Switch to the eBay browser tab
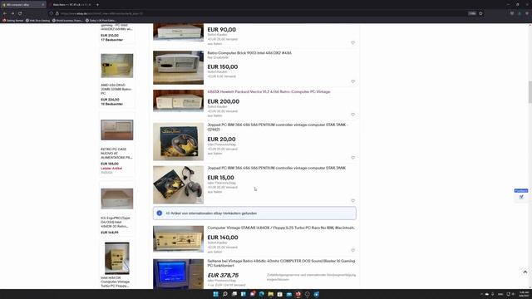Viewport: 532px width, 299px height. pos(23,5)
